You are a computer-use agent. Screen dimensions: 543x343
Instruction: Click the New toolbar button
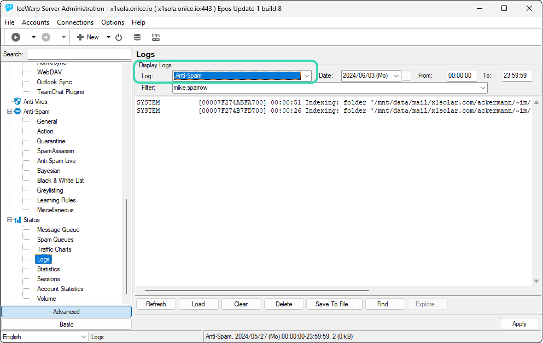coord(88,37)
